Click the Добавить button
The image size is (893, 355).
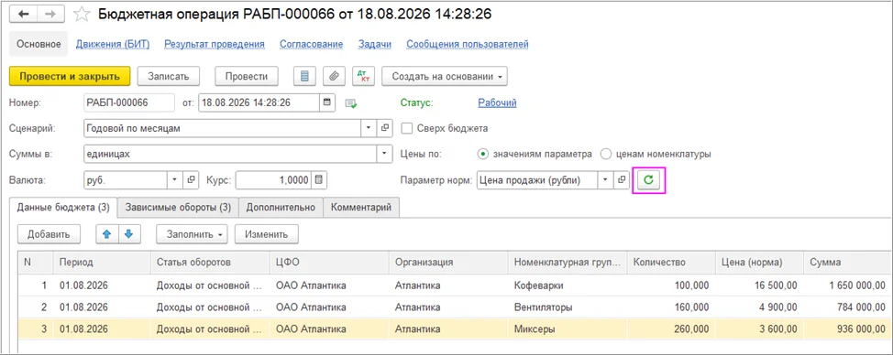49,234
